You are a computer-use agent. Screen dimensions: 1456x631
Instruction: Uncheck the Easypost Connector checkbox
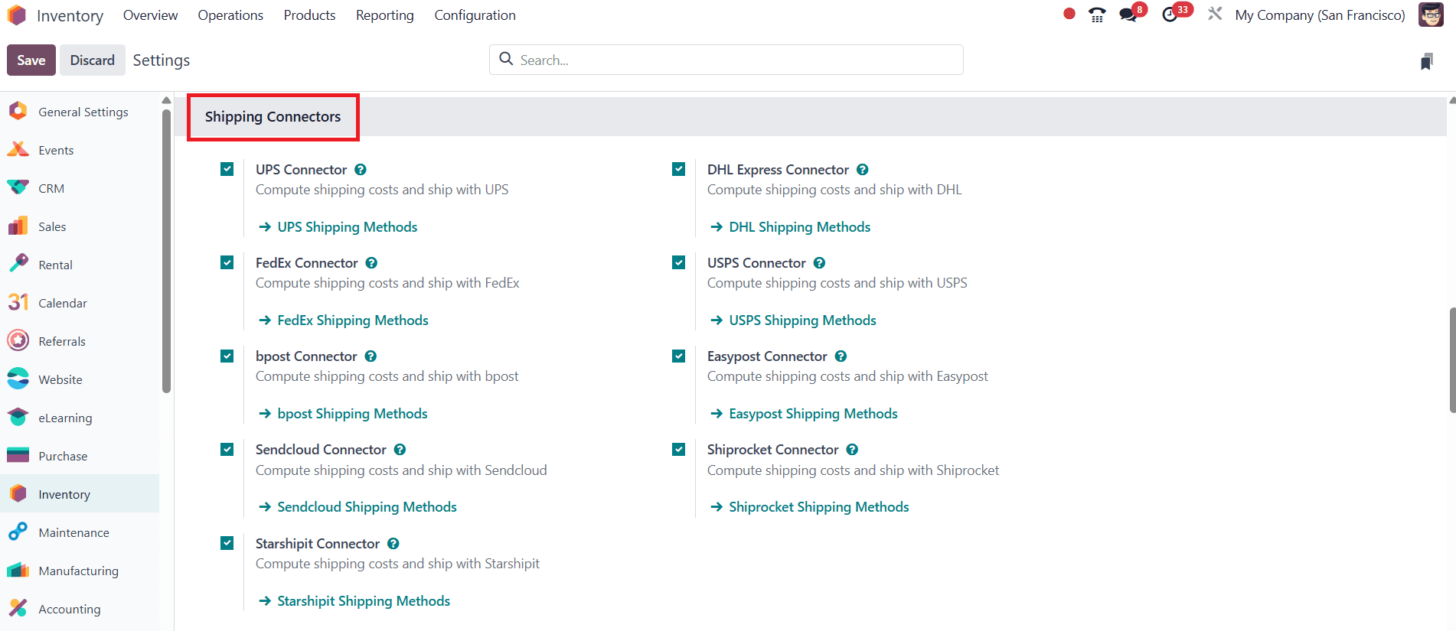click(x=678, y=356)
